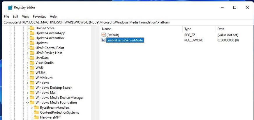Select the EnableFrameServerMode value name
254x120 pixels.
coord(124,40)
